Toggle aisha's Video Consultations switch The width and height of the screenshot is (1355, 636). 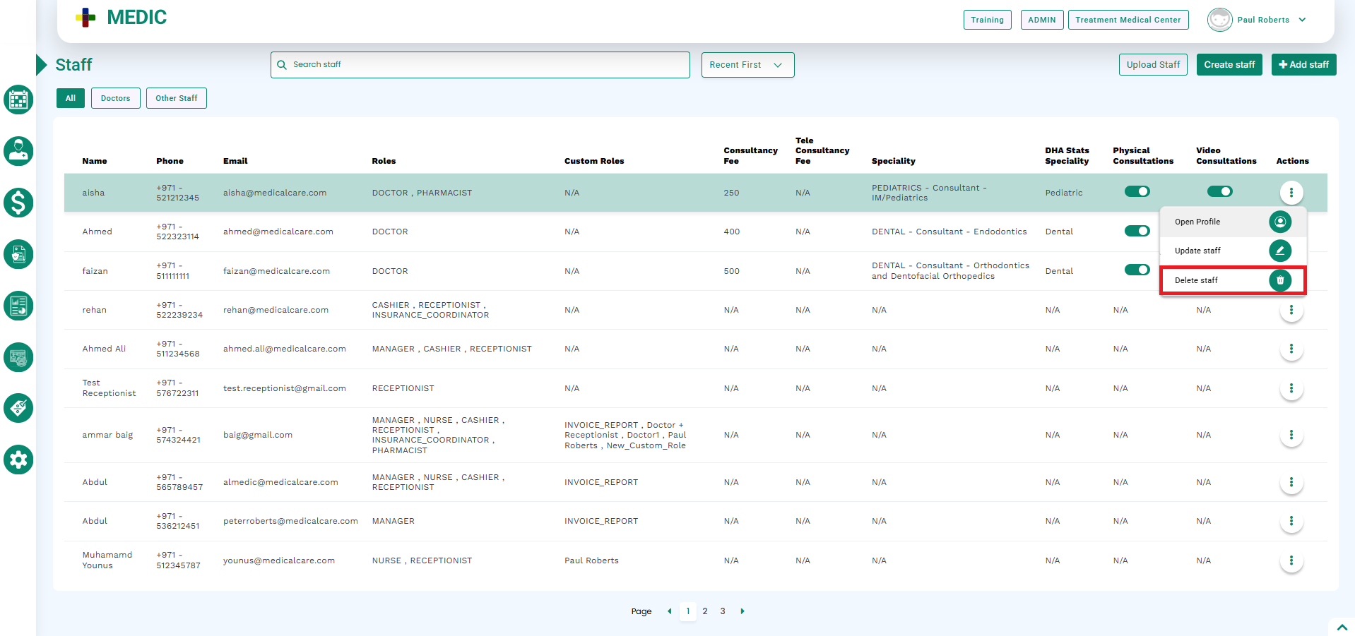(1219, 191)
